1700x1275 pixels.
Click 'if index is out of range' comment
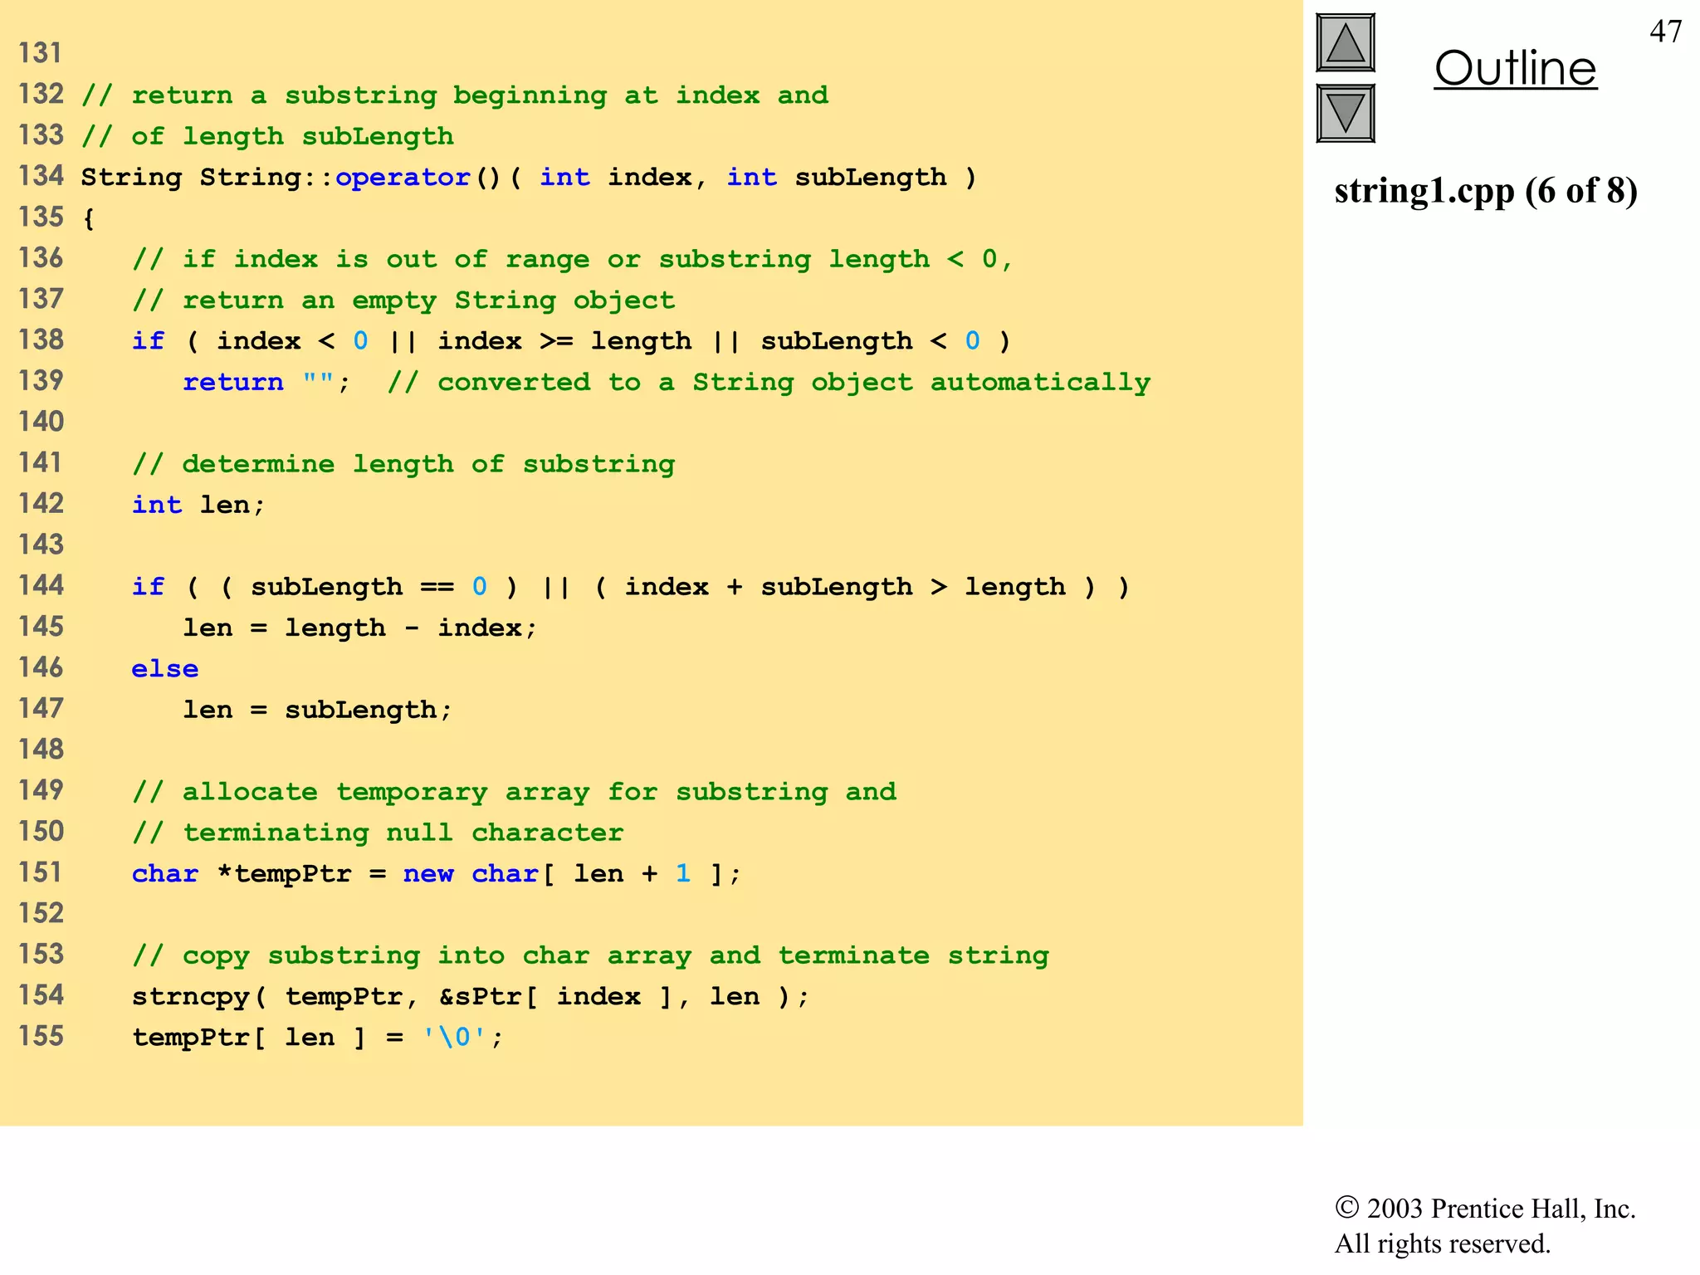point(573,259)
